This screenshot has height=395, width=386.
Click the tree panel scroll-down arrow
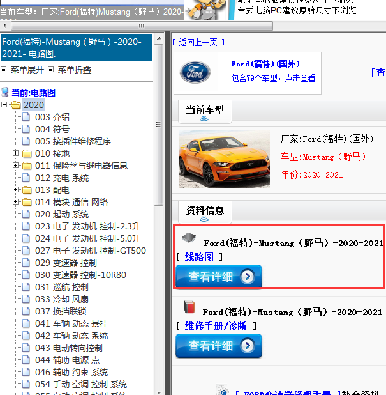tap(159, 392)
